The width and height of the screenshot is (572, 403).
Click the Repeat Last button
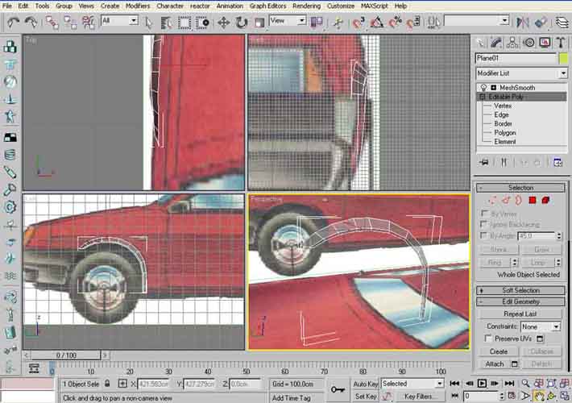click(520, 314)
